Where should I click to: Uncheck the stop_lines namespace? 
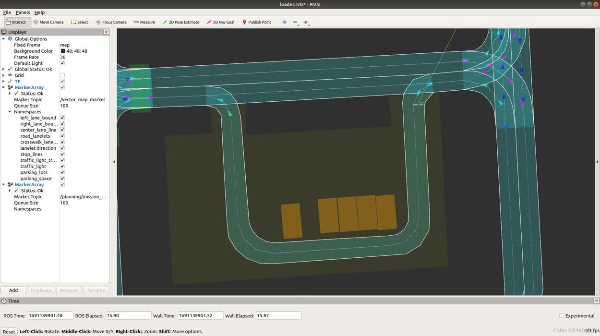pos(62,154)
